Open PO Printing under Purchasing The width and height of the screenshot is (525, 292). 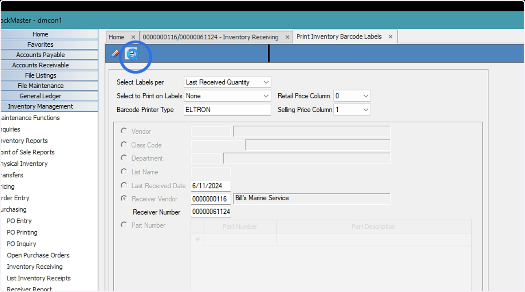[x=22, y=232]
